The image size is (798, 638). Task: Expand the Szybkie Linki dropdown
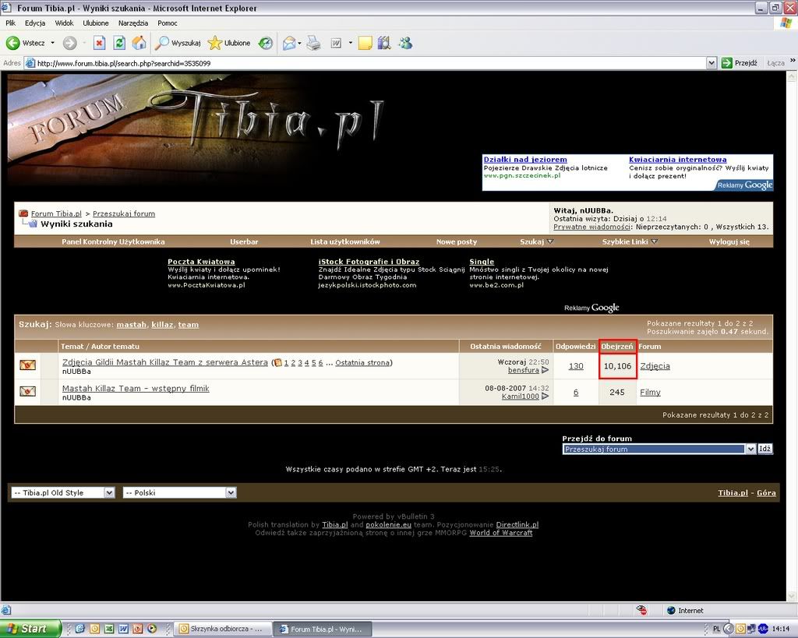[630, 241]
